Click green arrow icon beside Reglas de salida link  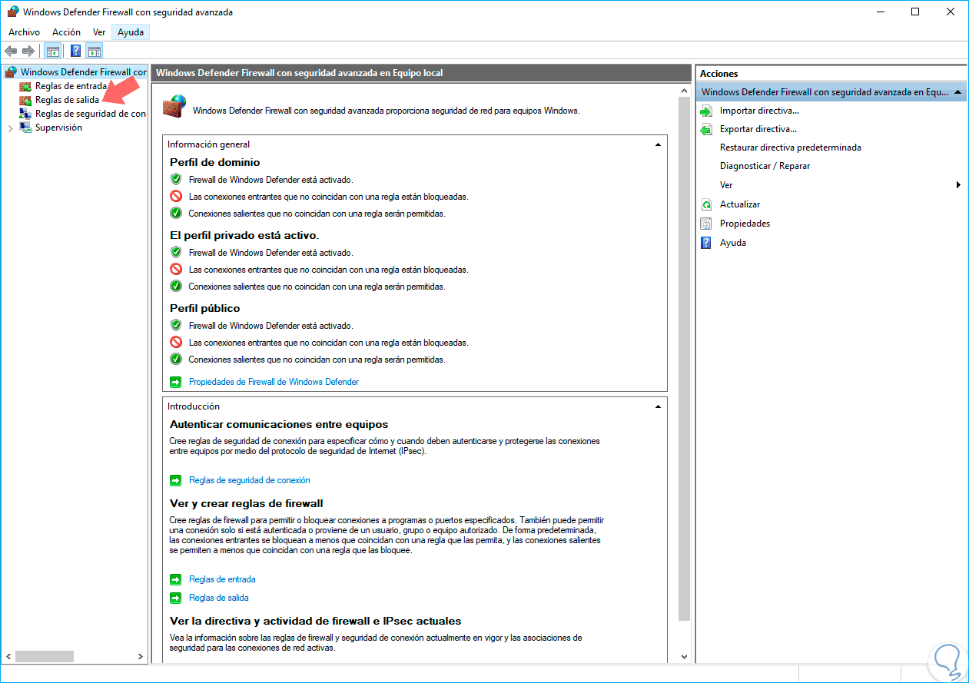[x=175, y=598]
